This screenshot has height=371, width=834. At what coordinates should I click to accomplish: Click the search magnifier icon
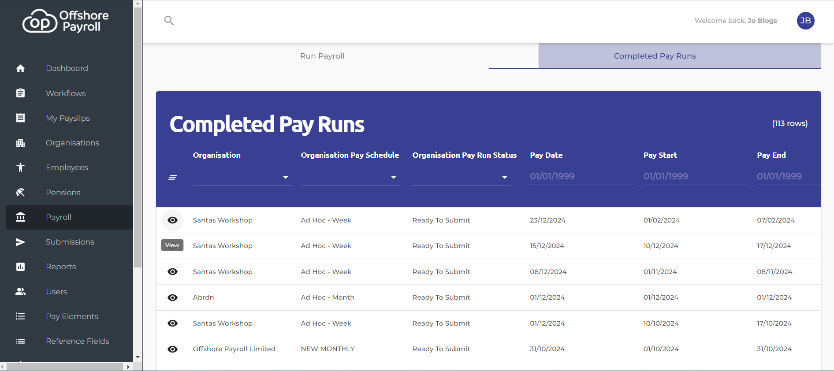169,20
